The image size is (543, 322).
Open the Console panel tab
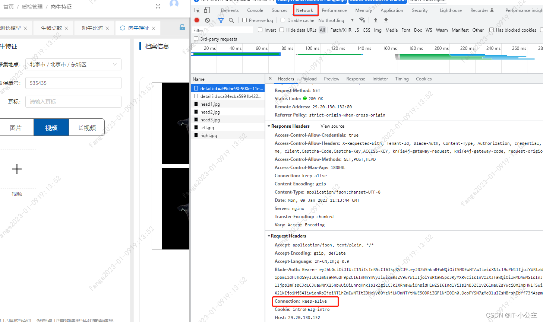(255, 10)
